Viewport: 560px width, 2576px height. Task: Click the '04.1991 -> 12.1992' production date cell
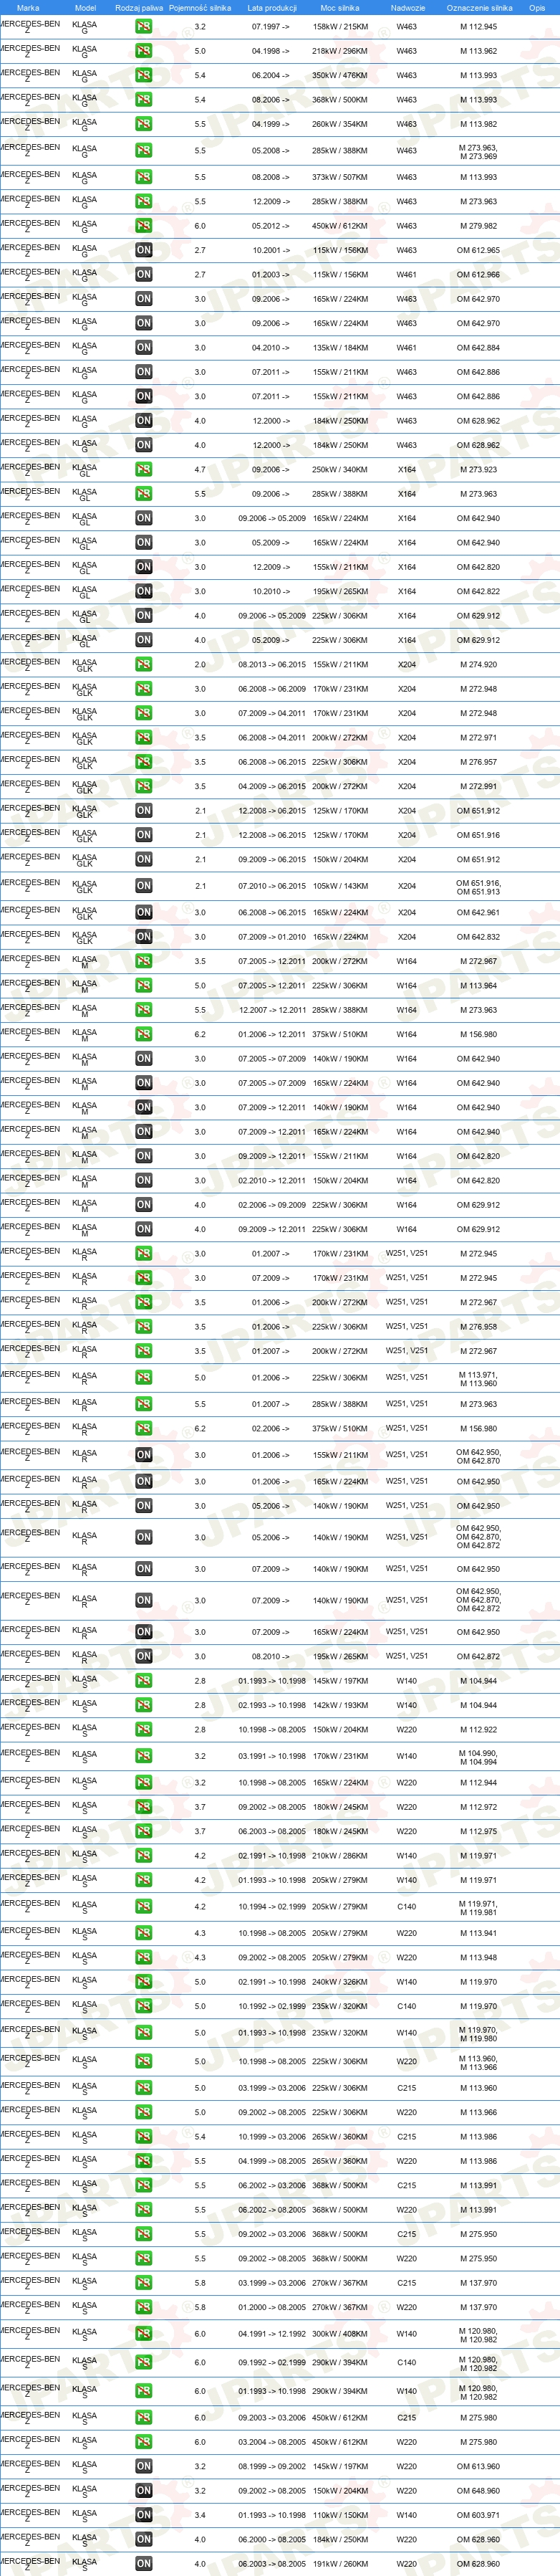click(x=272, y=2334)
